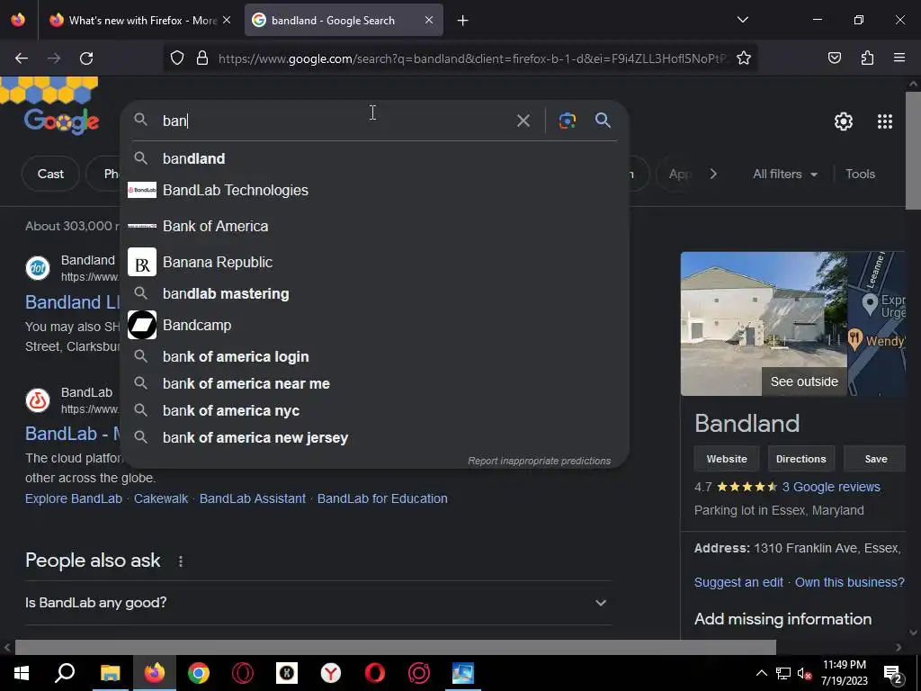
Task: Click Suggest an edit link
Action: pyautogui.click(x=738, y=582)
